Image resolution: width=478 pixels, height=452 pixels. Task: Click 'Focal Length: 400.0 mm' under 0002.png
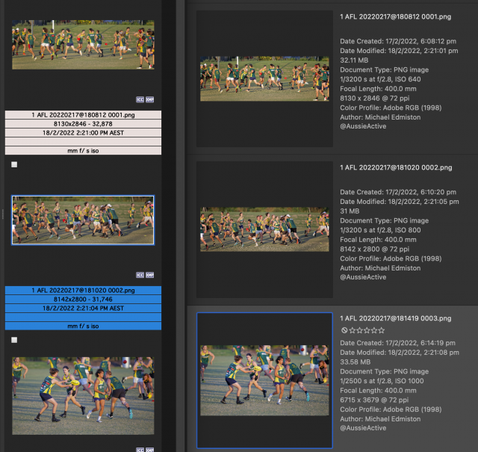378,240
